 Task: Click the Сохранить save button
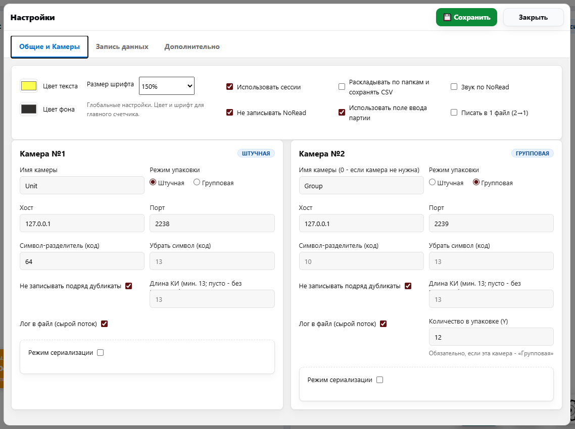point(466,17)
